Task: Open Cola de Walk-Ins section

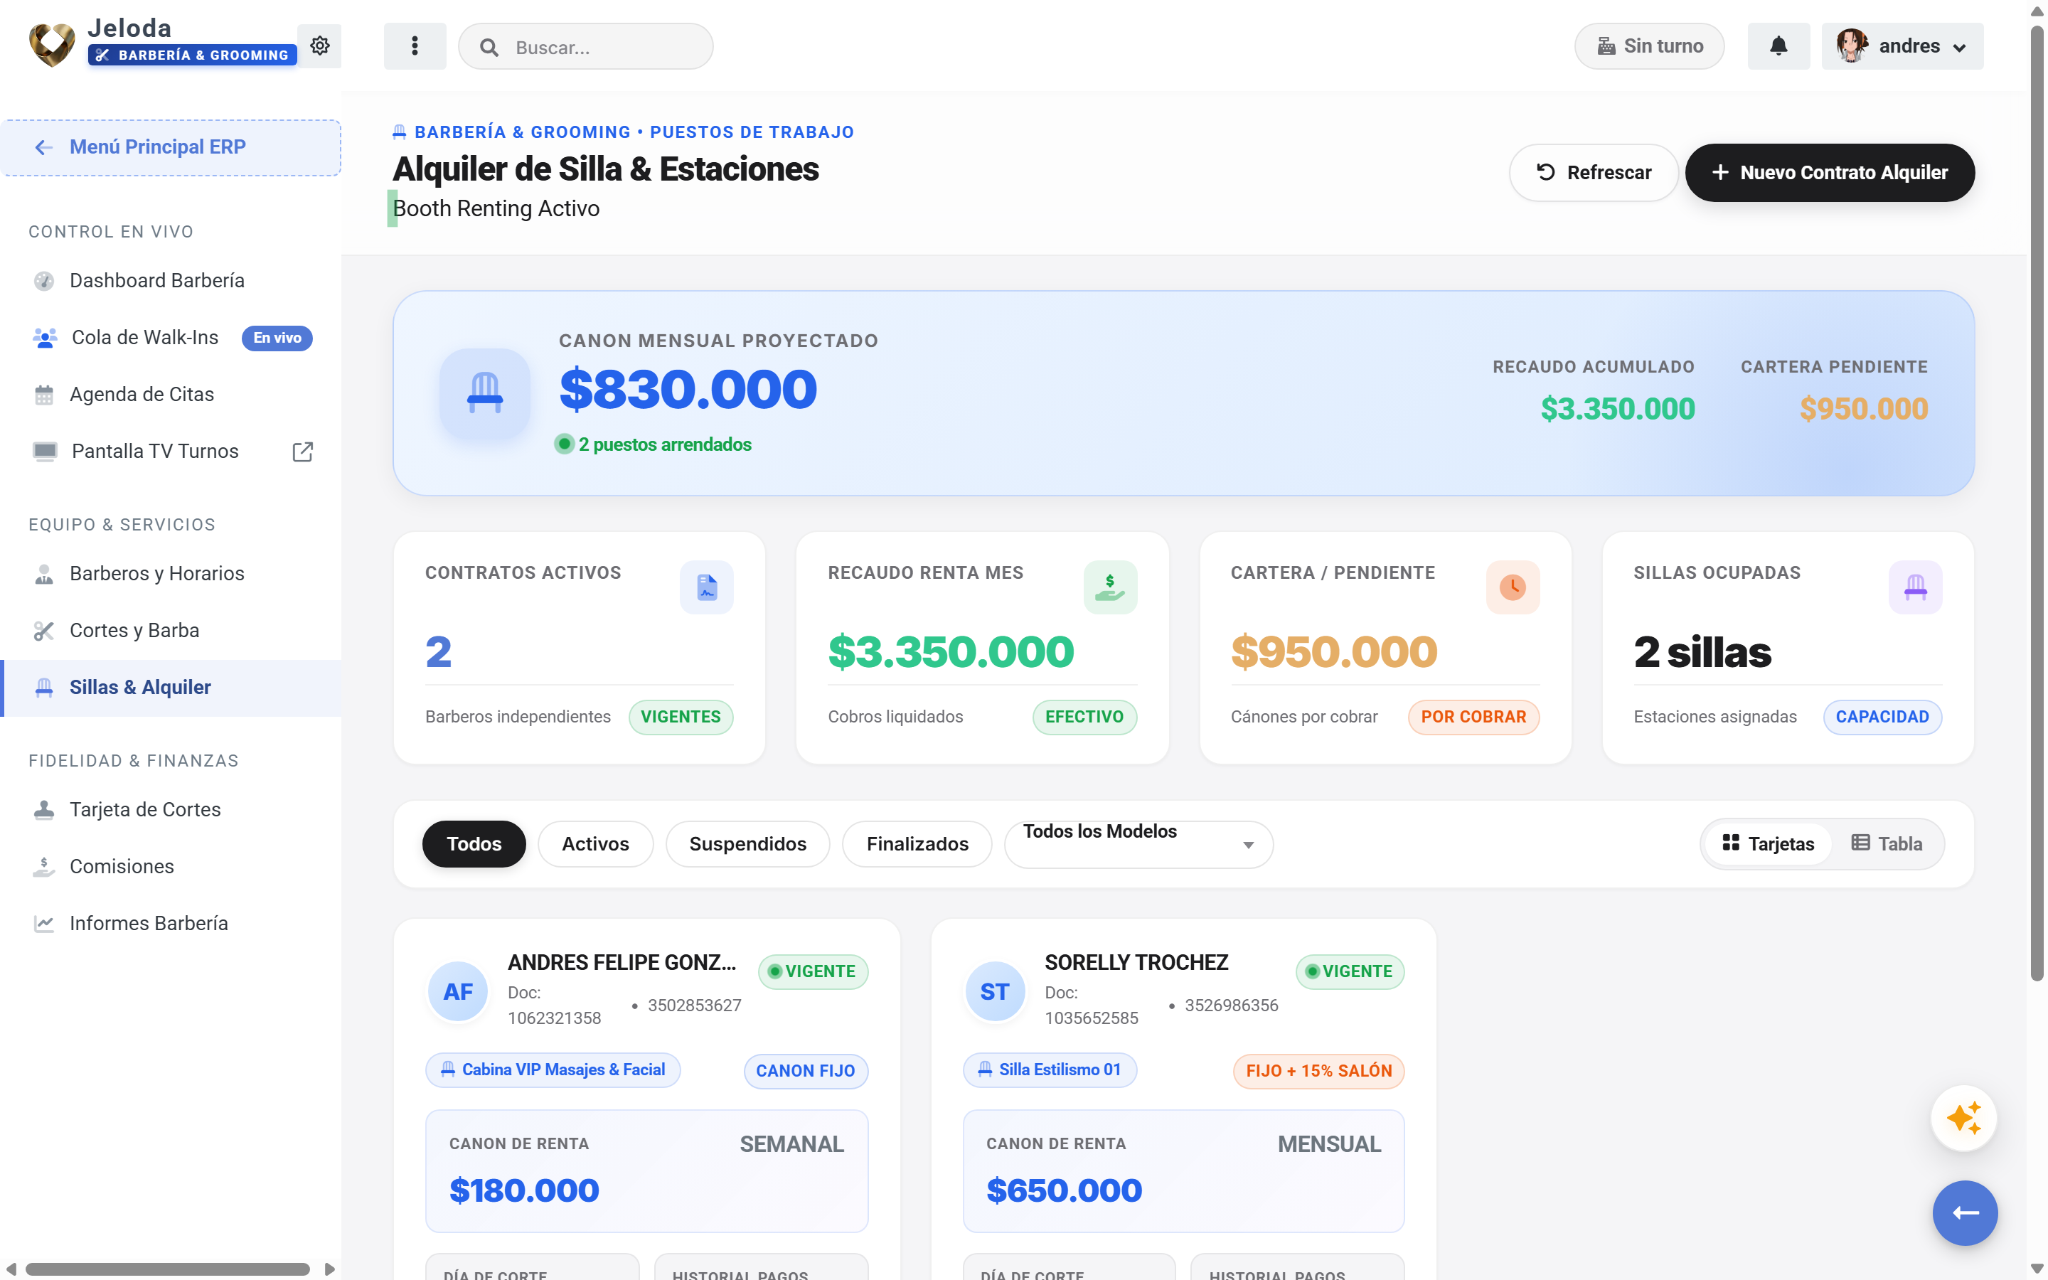Action: (171, 338)
